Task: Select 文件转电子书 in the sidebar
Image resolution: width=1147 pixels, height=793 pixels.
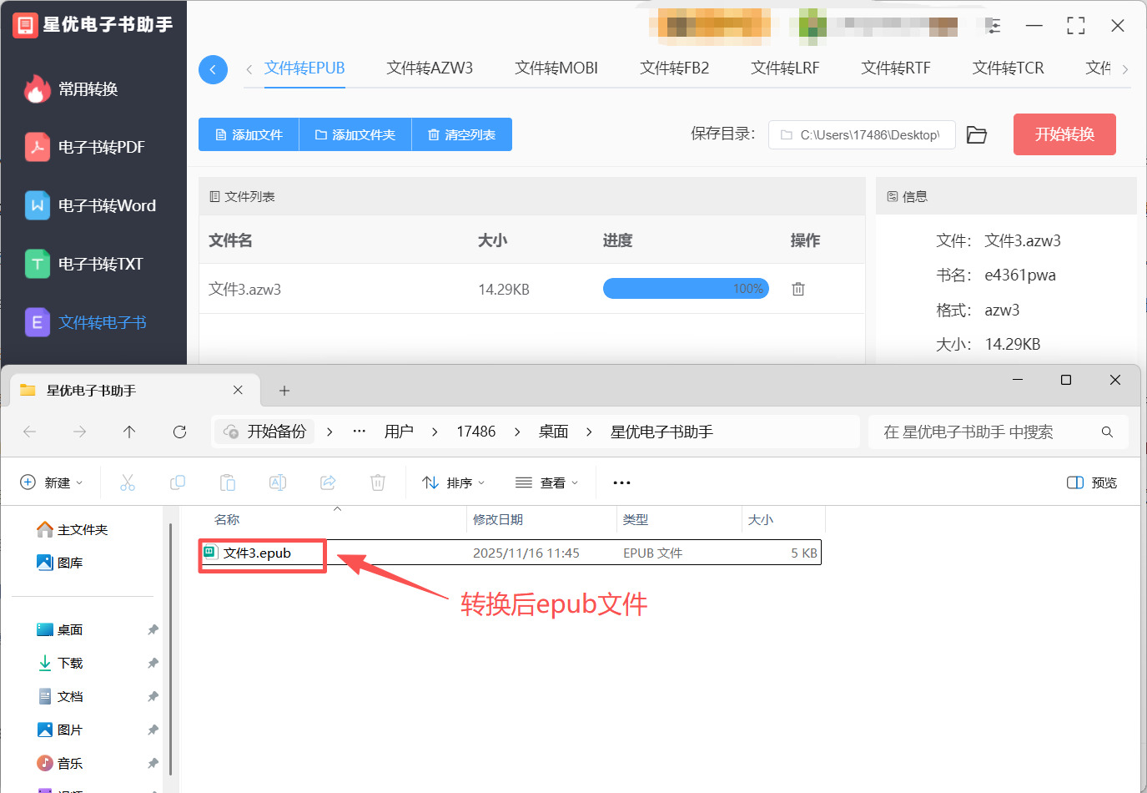Action: (x=88, y=323)
